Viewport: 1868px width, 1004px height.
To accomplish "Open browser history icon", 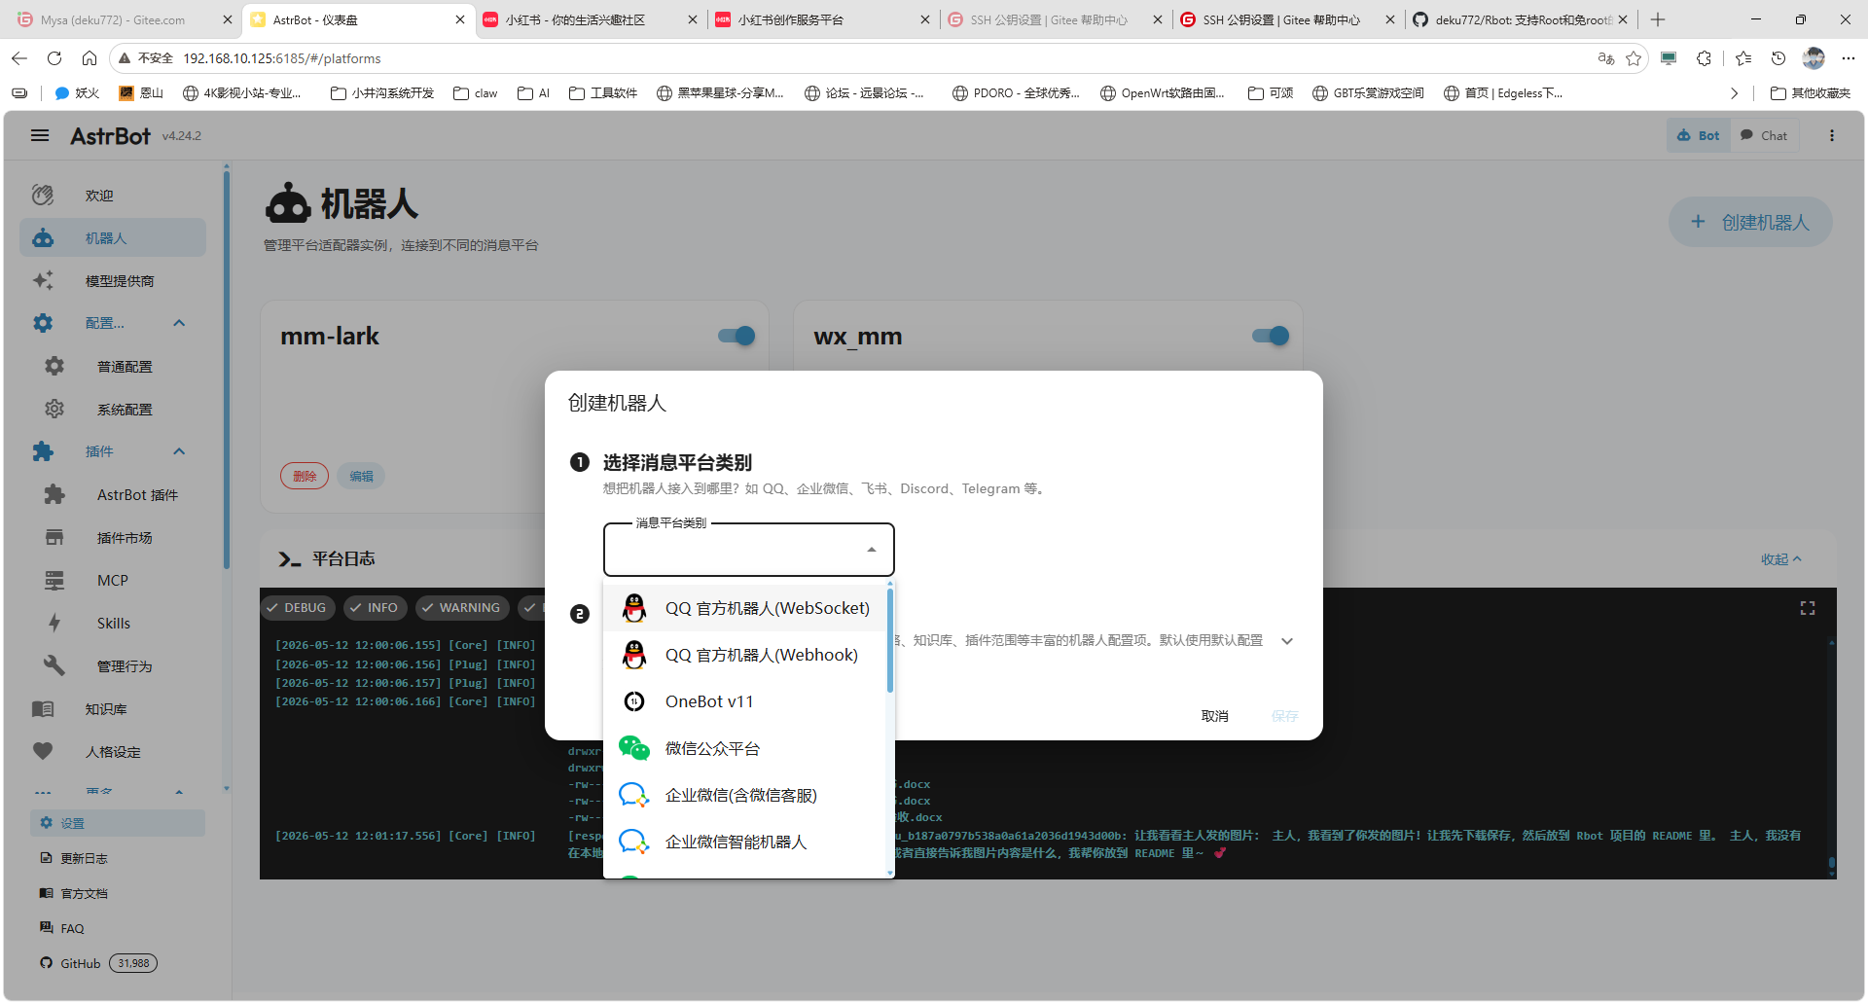I will point(1778,58).
